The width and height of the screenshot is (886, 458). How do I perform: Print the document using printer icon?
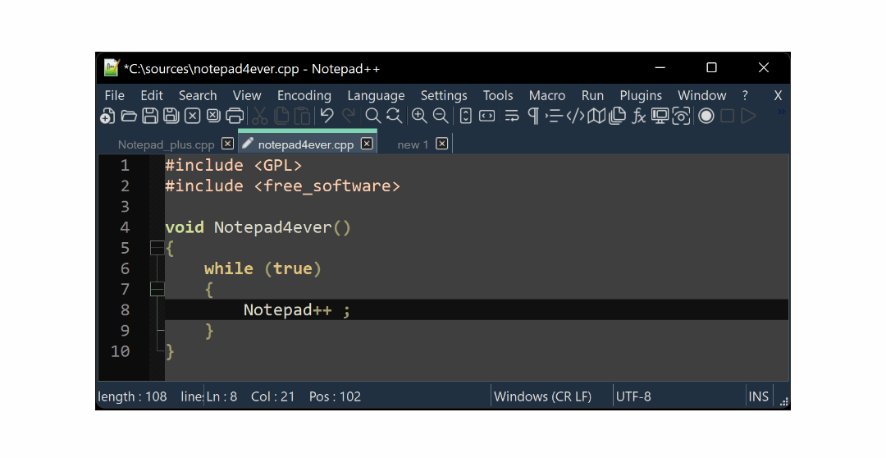pos(235,116)
